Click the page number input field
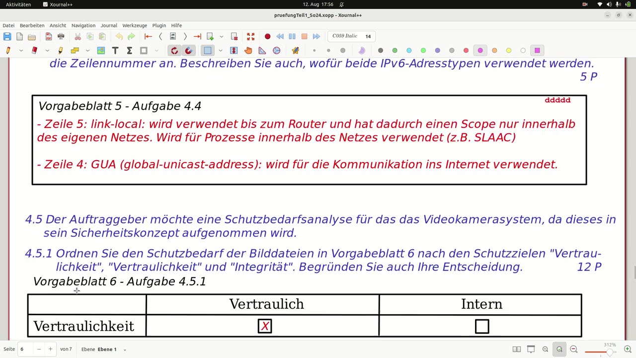The image size is (636, 358). click(x=26, y=349)
